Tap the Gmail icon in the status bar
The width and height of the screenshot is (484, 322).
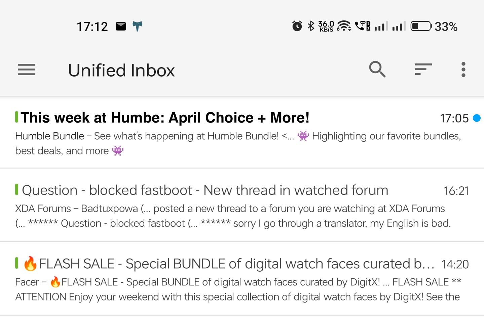121,26
